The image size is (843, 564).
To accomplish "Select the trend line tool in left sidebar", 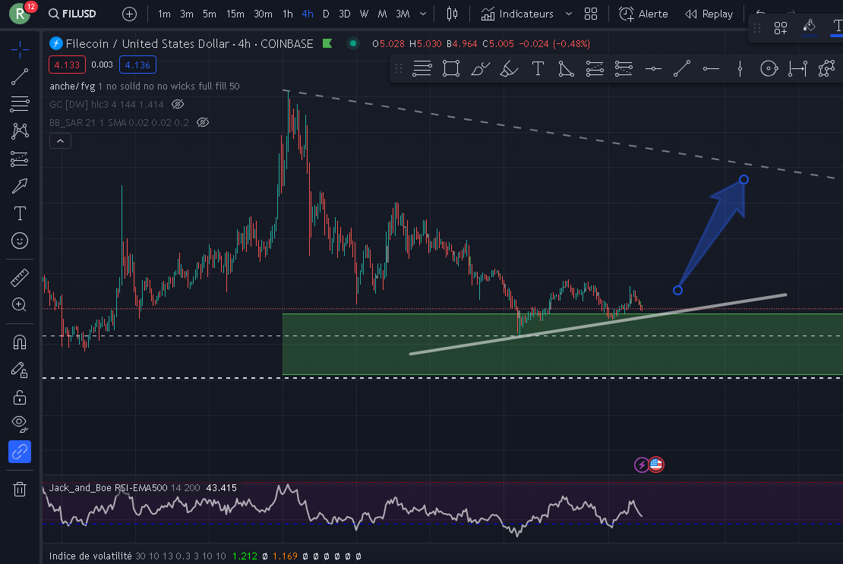I will [x=20, y=77].
